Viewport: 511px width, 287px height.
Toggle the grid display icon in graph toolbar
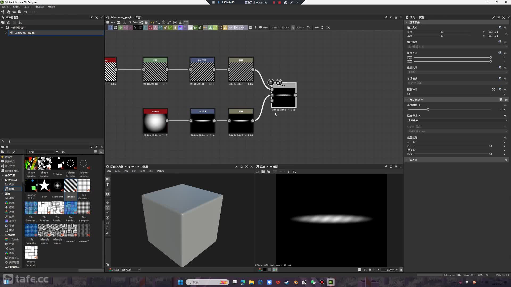click(186, 22)
